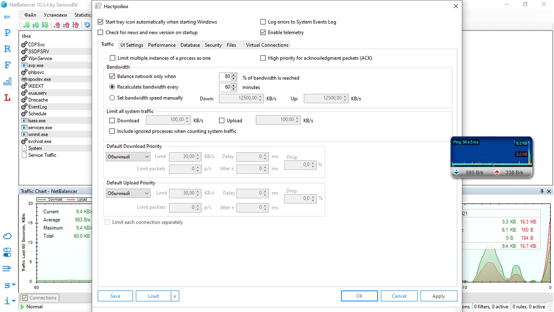
Task: Uncheck Balance network only when
Action: click(x=112, y=76)
